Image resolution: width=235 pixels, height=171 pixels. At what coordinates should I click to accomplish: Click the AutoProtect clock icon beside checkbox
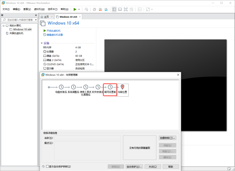pyautogui.click(x=43, y=166)
